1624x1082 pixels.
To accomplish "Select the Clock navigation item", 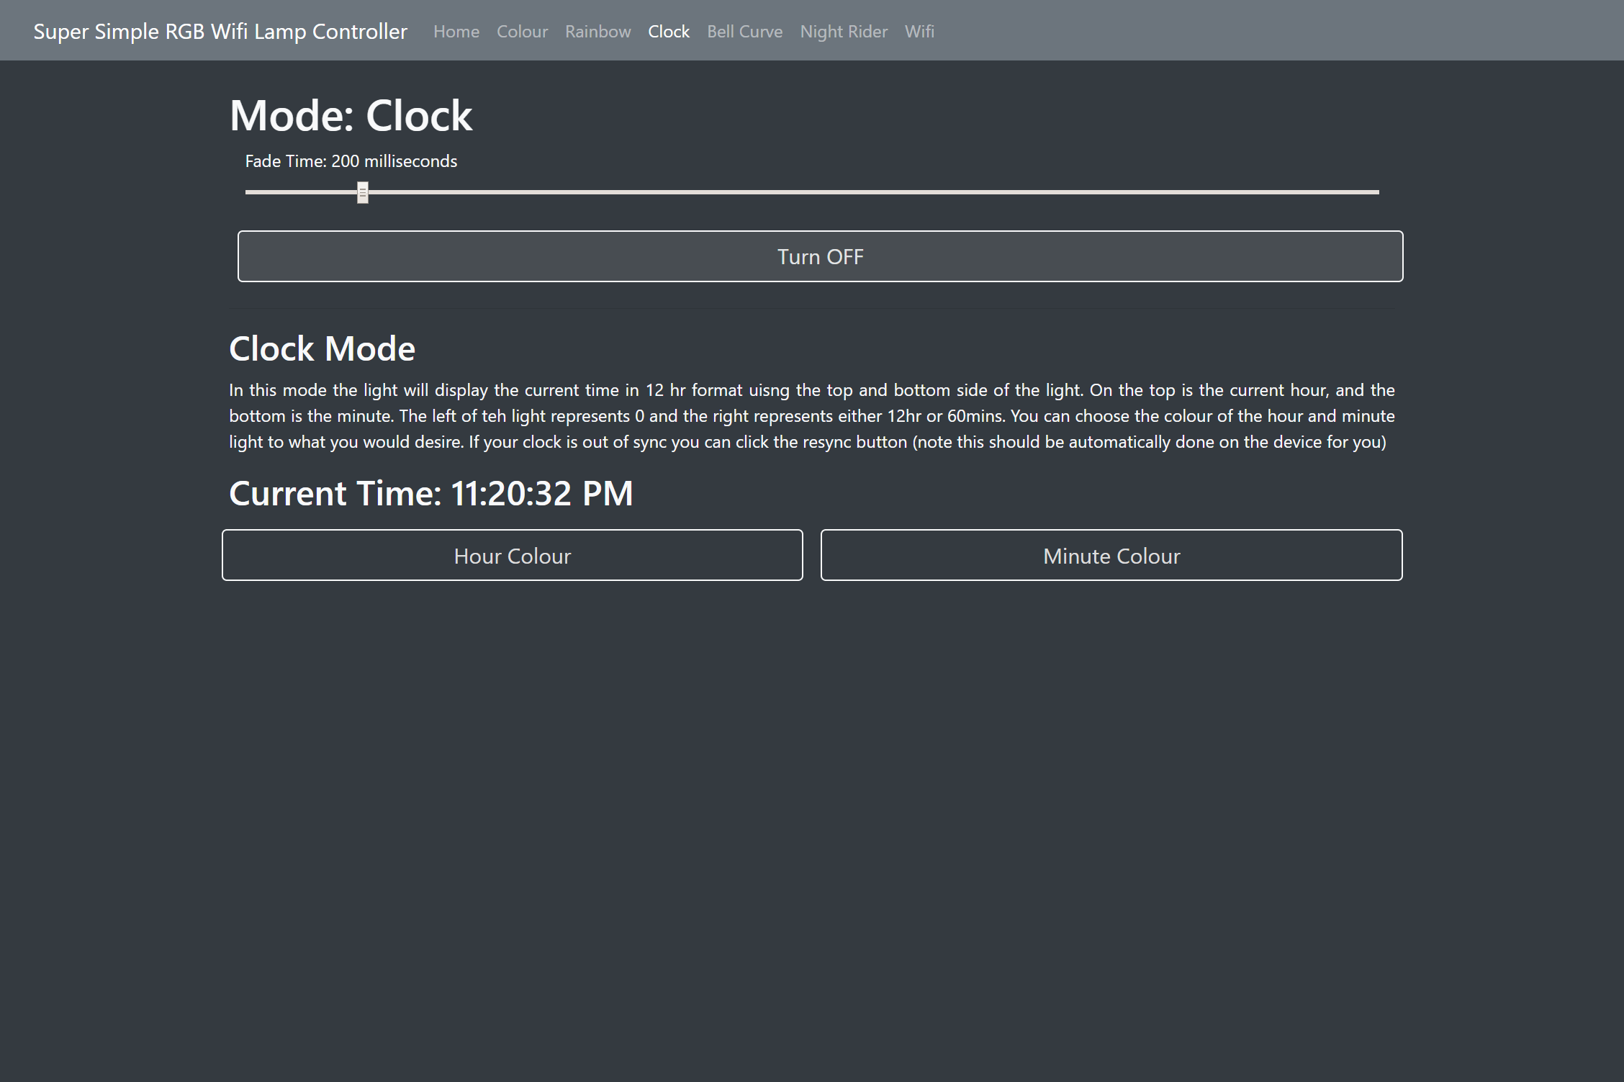I will (x=668, y=31).
